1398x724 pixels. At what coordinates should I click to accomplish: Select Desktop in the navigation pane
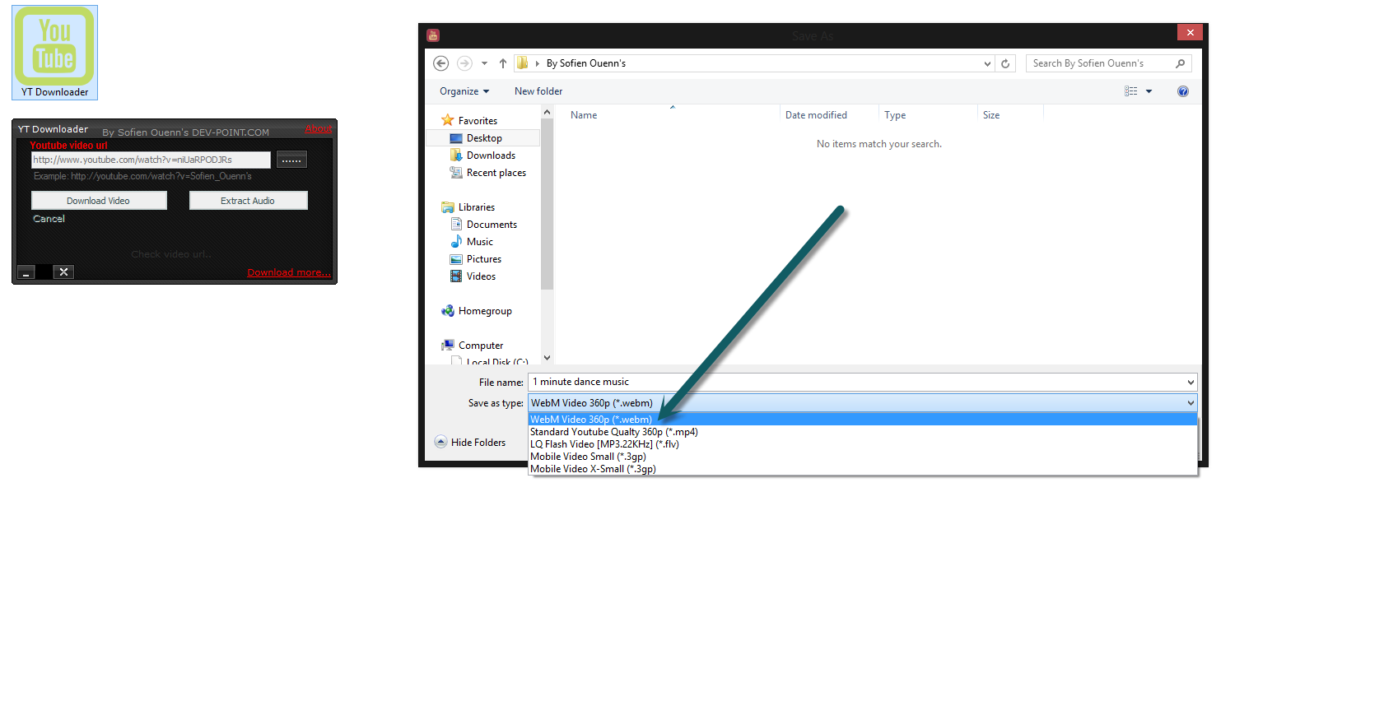pyautogui.click(x=484, y=138)
